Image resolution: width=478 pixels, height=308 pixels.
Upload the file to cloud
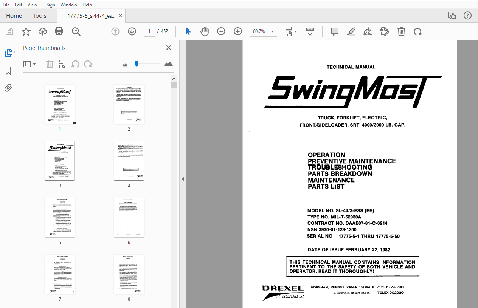[43, 31]
